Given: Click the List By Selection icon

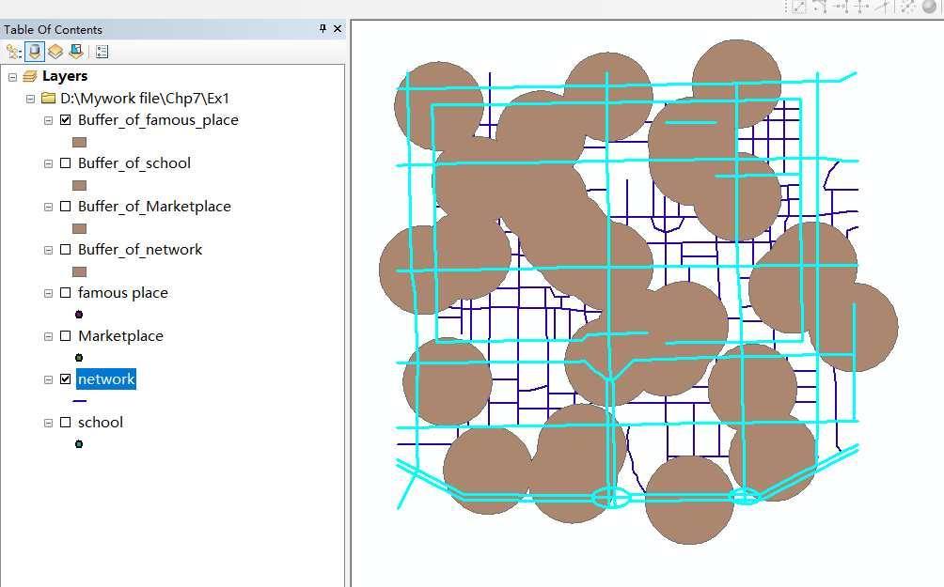Looking at the screenshot, I should pos(76,51).
